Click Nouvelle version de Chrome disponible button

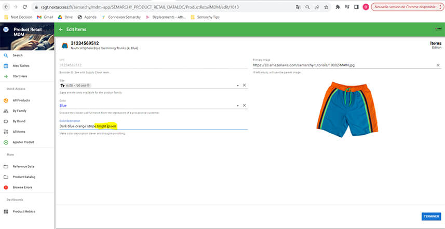click(x=407, y=7)
